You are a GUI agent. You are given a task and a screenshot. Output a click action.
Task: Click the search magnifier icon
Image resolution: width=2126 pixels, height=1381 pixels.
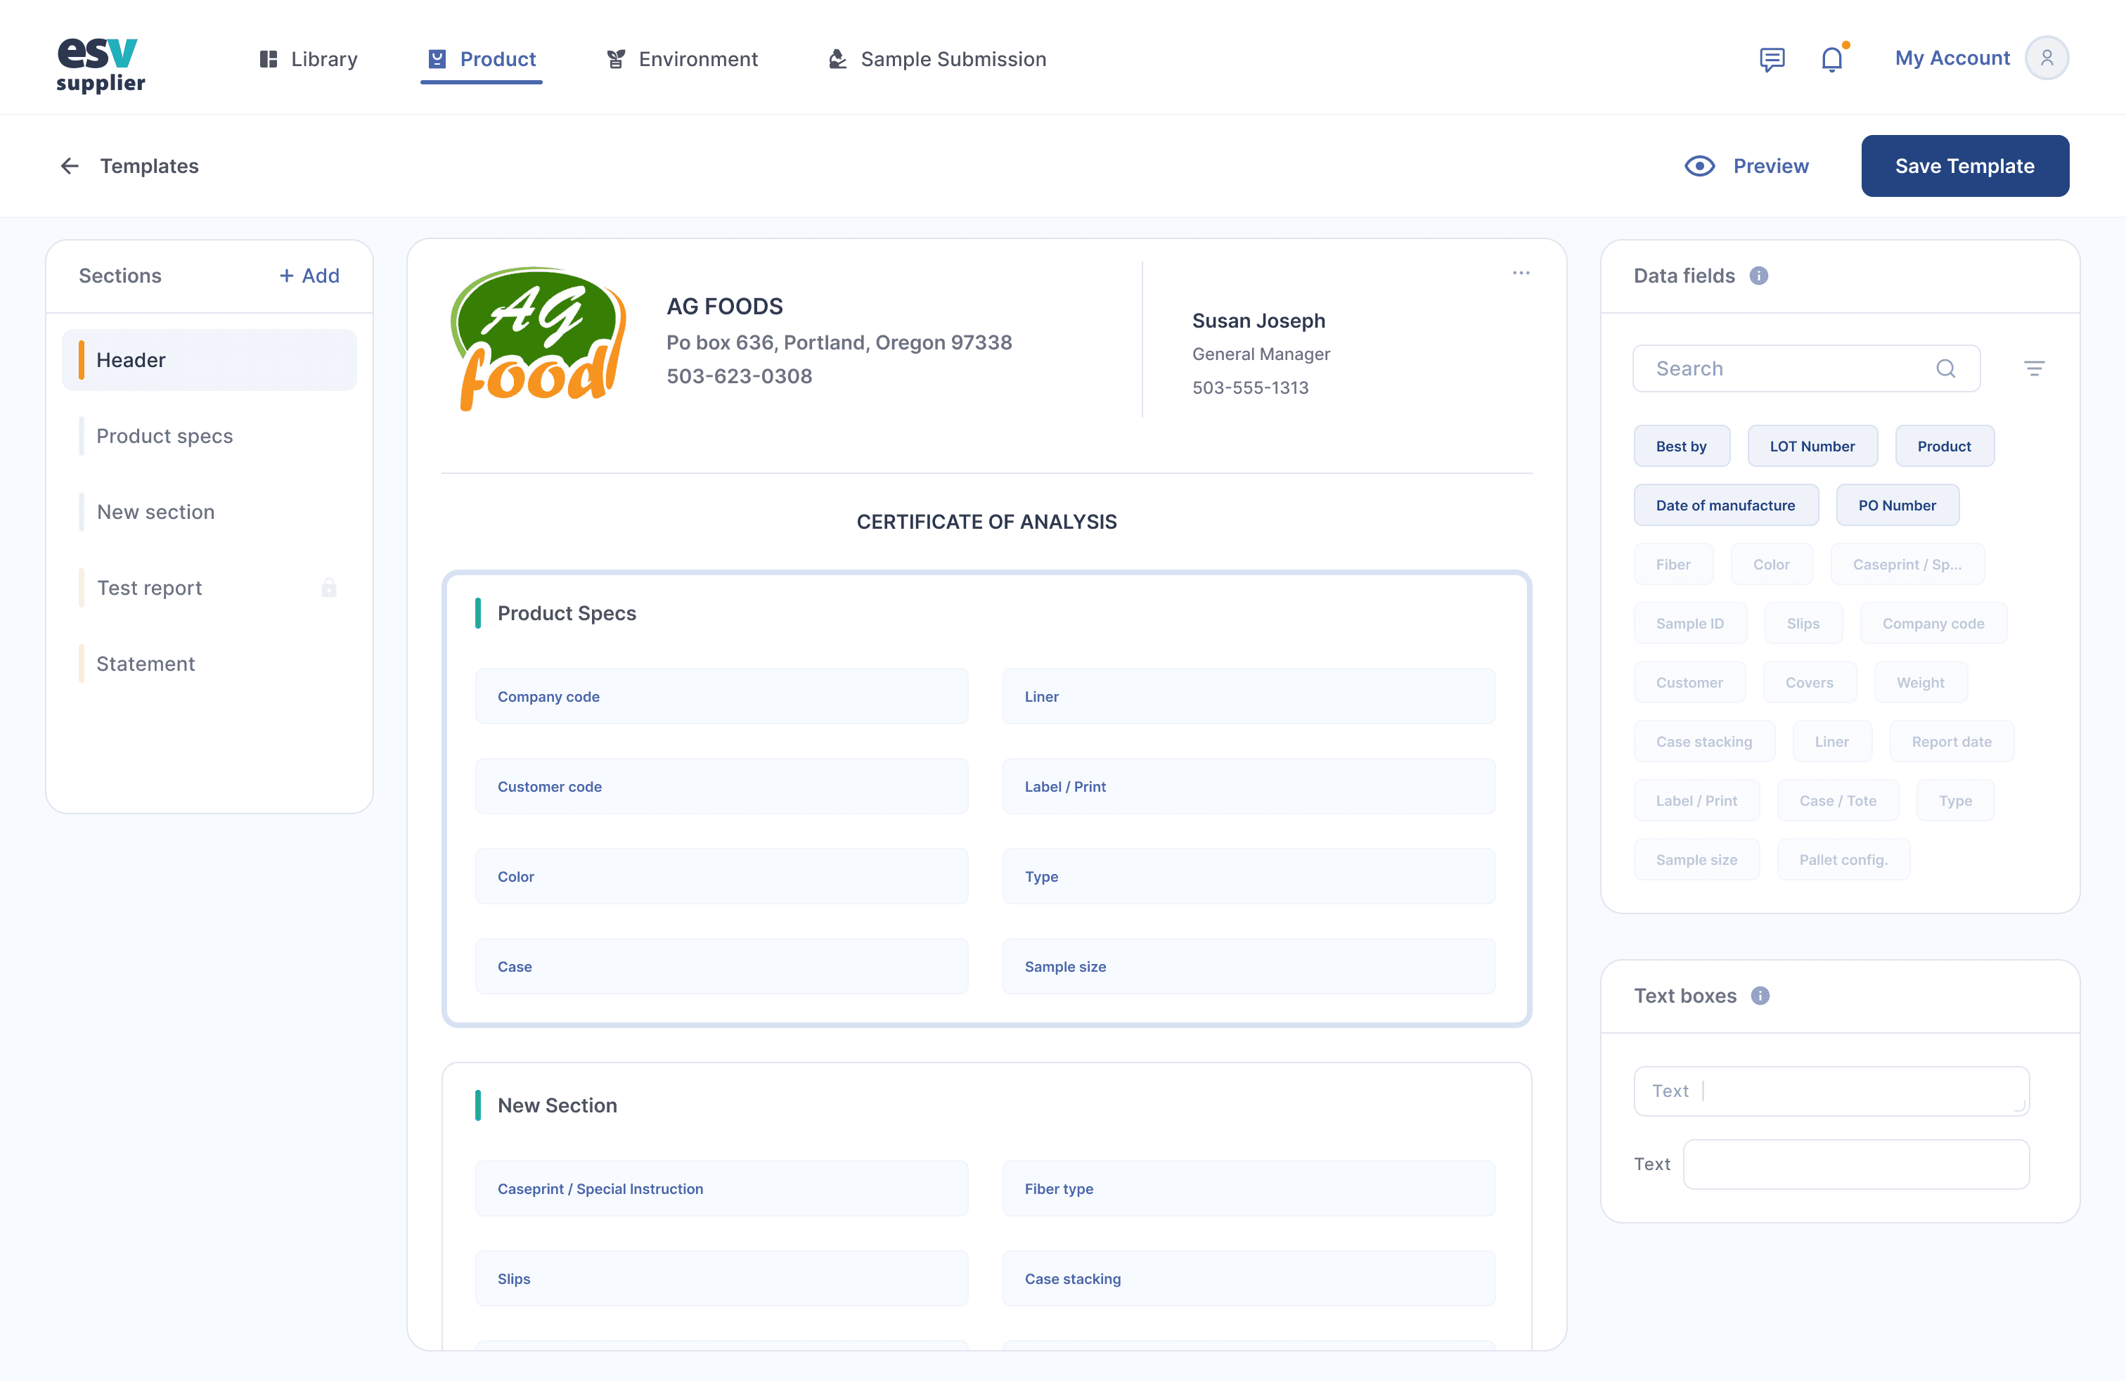coord(1945,369)
